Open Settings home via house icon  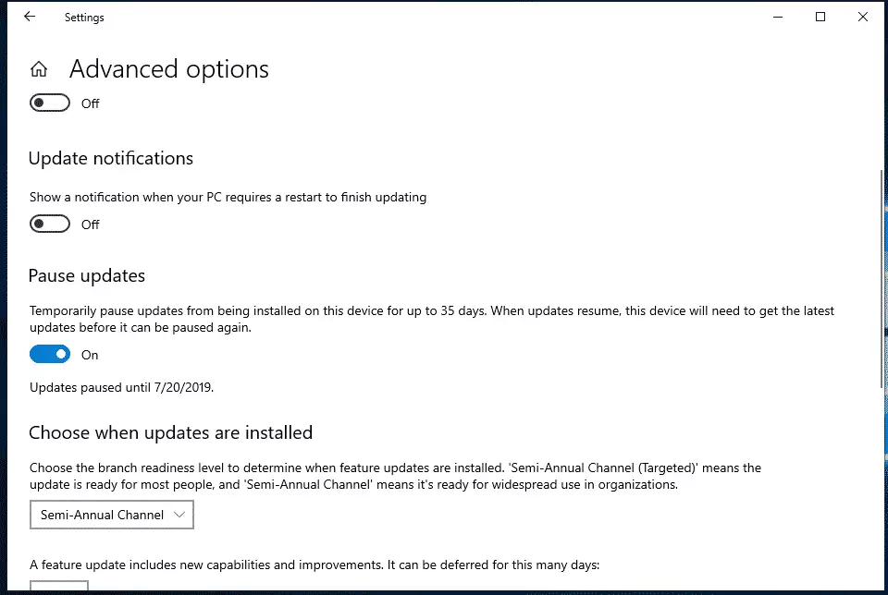39,69
